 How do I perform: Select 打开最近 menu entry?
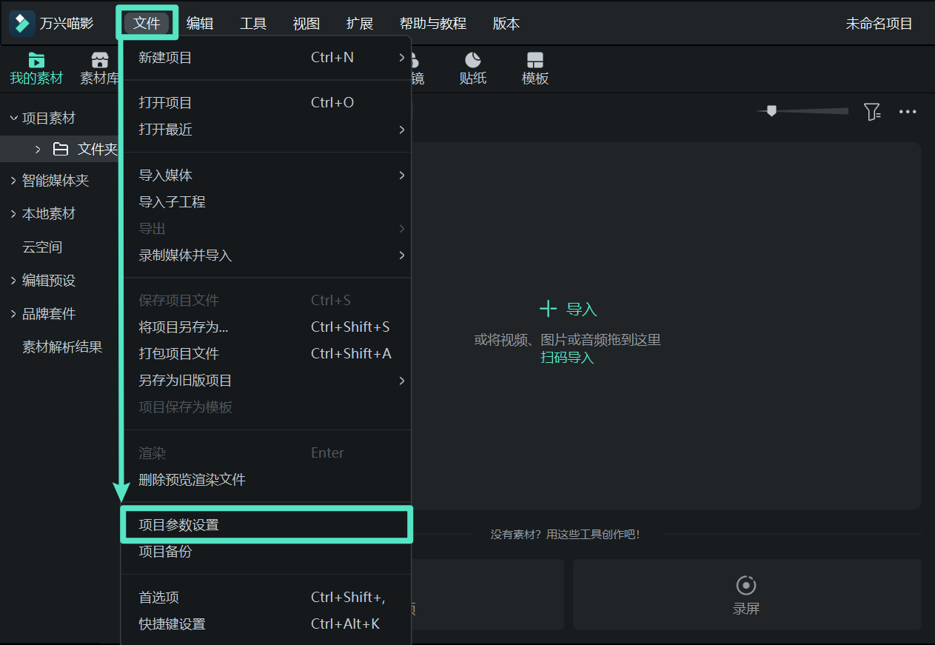(266, 130)
